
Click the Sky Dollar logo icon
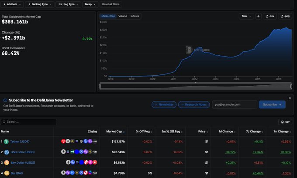pos(7,162)
